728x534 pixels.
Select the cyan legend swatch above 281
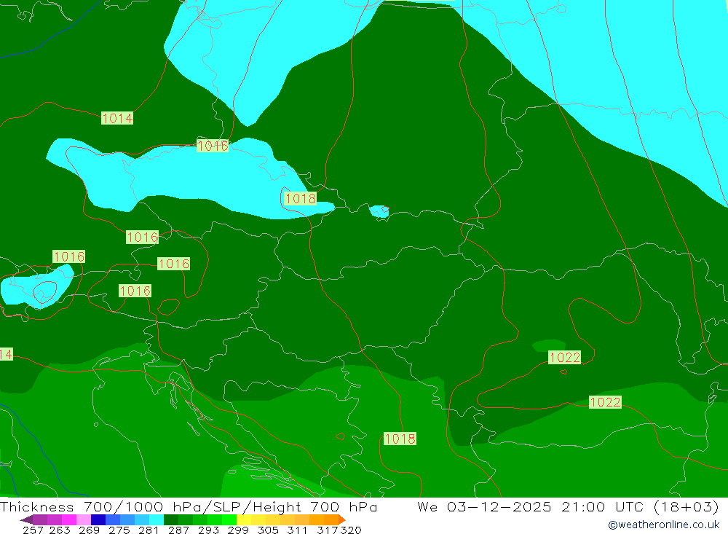[157, 519]
